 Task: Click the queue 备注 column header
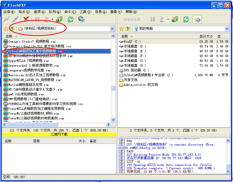coord(101,141)
